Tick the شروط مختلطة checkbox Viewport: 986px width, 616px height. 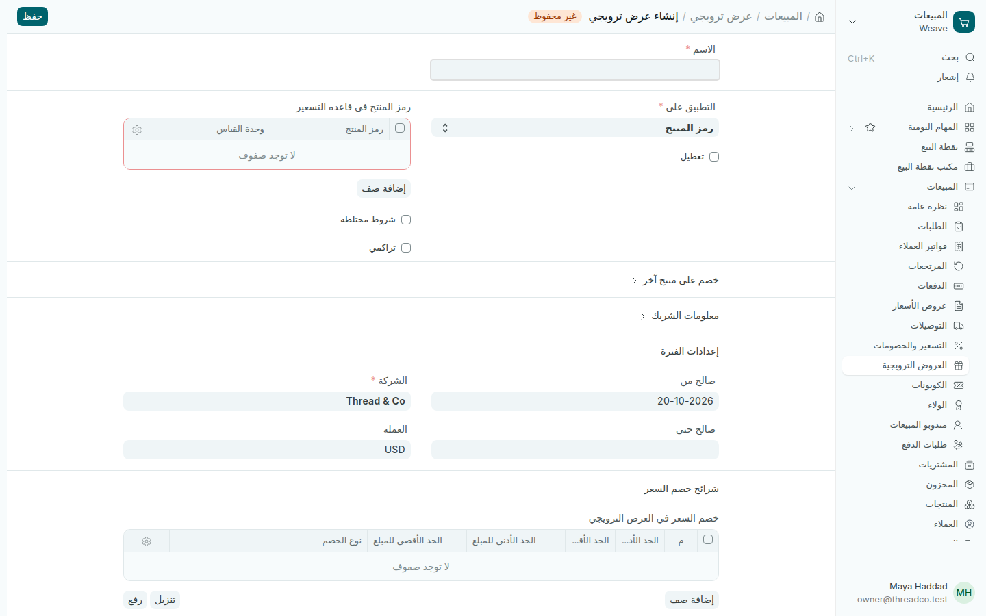coord(406,220)
